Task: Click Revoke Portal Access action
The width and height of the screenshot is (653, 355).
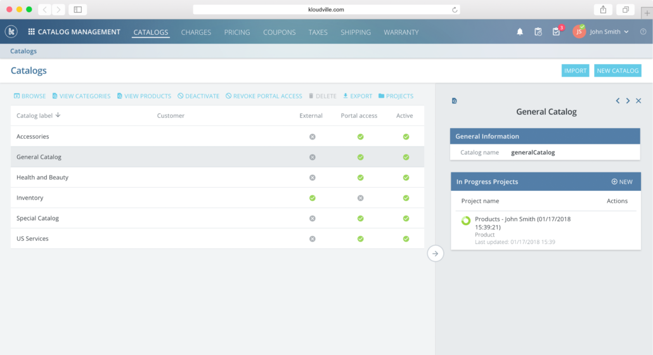Action: [264, 96]
